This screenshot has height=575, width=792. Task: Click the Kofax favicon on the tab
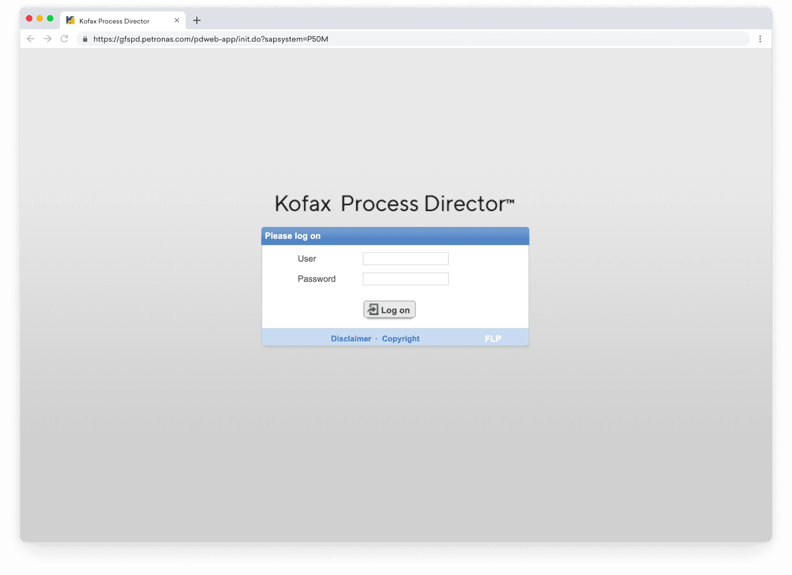(x=71, y=20)
